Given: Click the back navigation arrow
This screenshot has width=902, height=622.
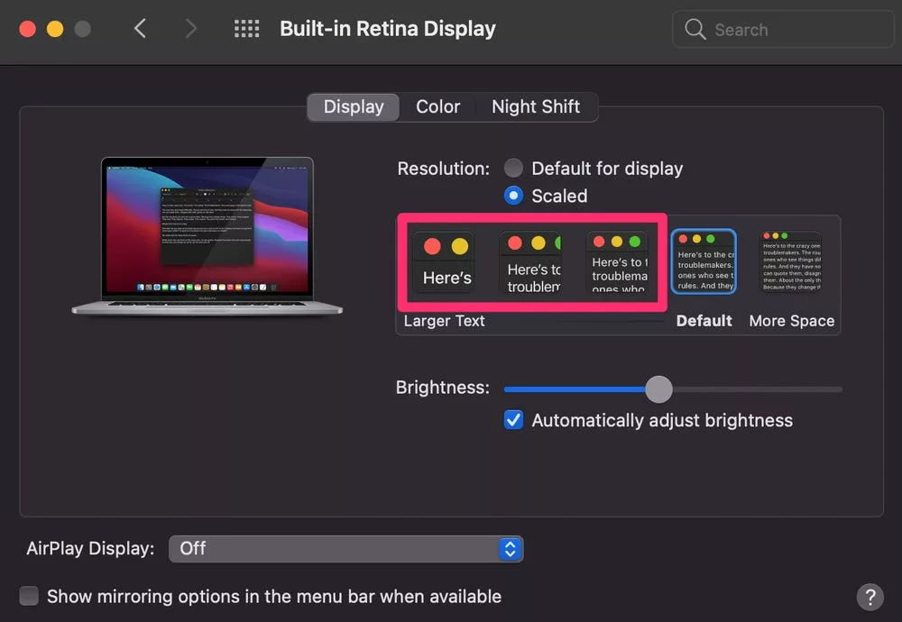Looking at the screenshot, I should tap(141, 28).
